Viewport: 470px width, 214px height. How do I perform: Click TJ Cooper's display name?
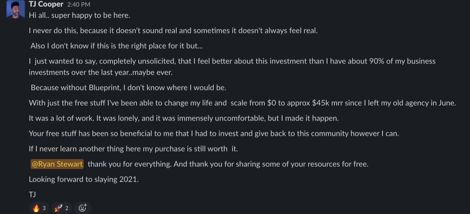(x=46, y=4)
